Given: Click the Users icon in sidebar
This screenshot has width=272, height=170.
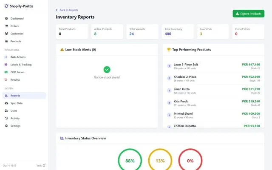Looking at the screenshot, I should [6, 110].
